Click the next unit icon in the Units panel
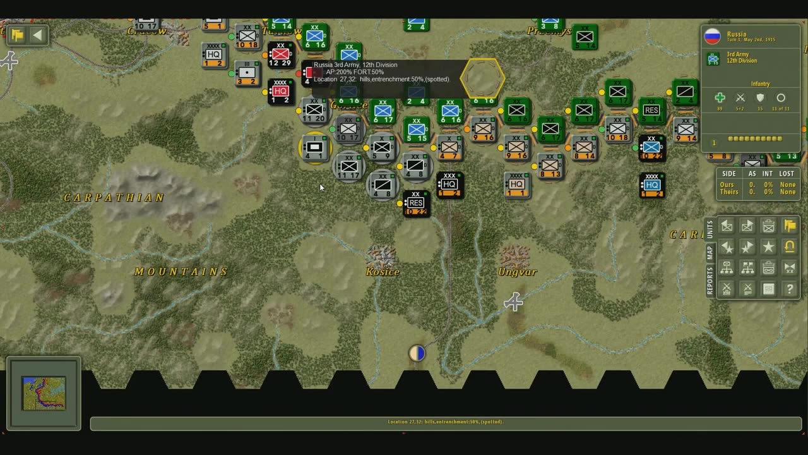Viewport: 808px width, 455px height. 747,226
